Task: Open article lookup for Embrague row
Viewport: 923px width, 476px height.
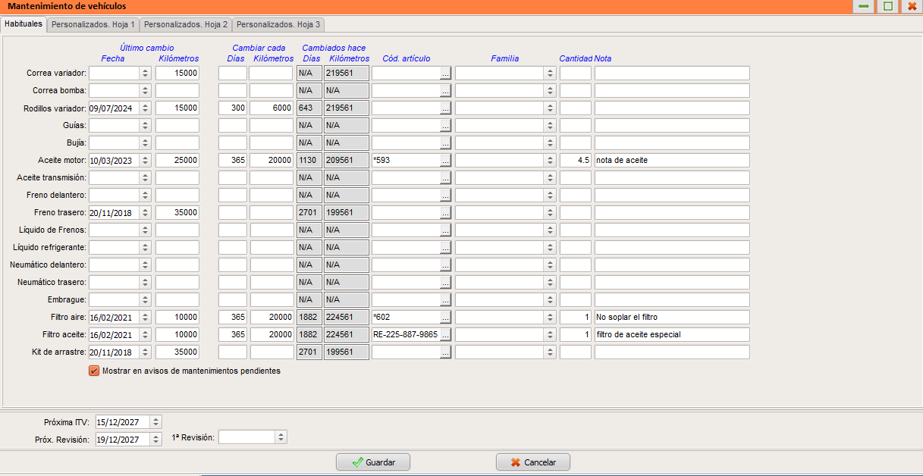Action: [x=446, y=300]
